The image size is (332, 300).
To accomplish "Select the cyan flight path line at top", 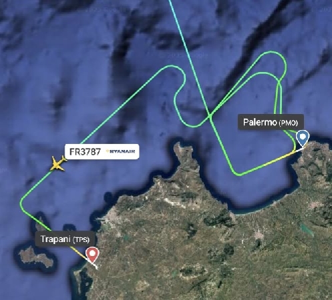I will [178, 22].
